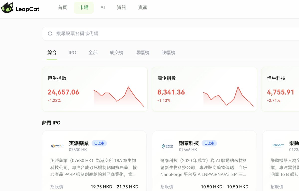Screen dimensions: 299x191
Task: Click the 07630.HK stock code
Action: point(78,150)
